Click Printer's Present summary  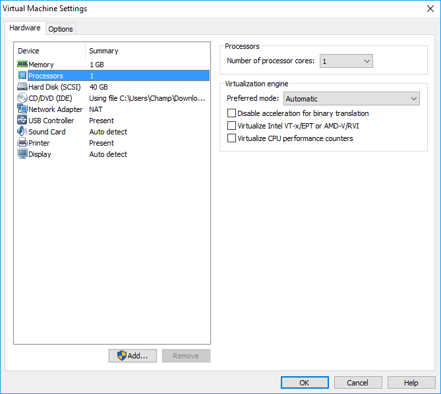tap(102, 143)
